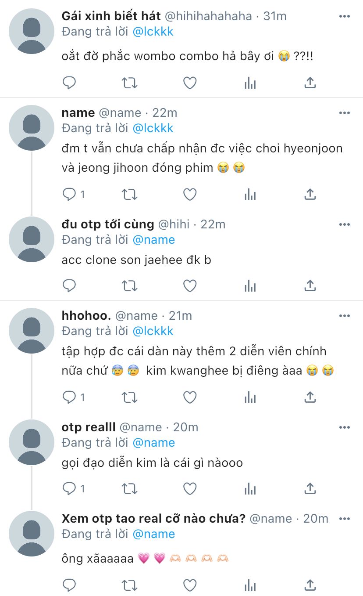
Task: Retweet the 'ông xãaaaaa' reply
Action: pyautogui.click(x=129, y=585)
